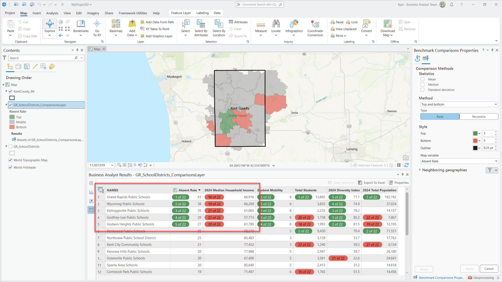Open the Map variable dropdown
Screen dimensions: 502x282
click(459, 161)
